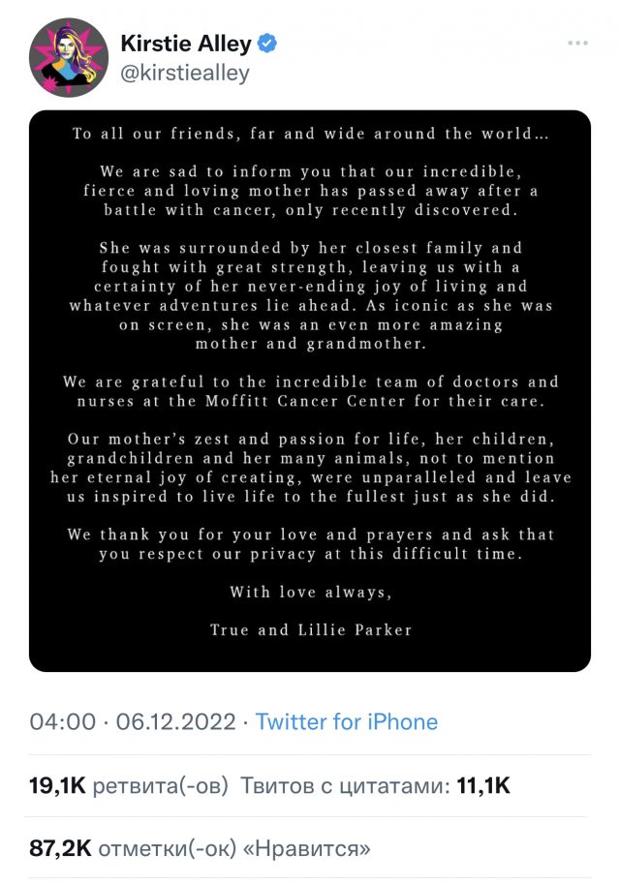Tap the 'True and Lillie Parker' signature line
This screenshot has width=620, height=885.
[311, 630]
